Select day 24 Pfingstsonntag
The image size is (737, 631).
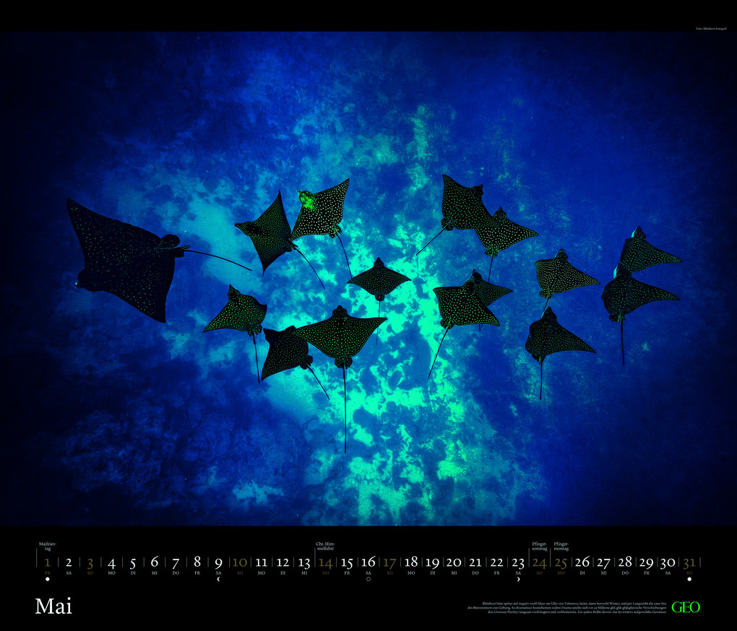(x=539, y=562)
